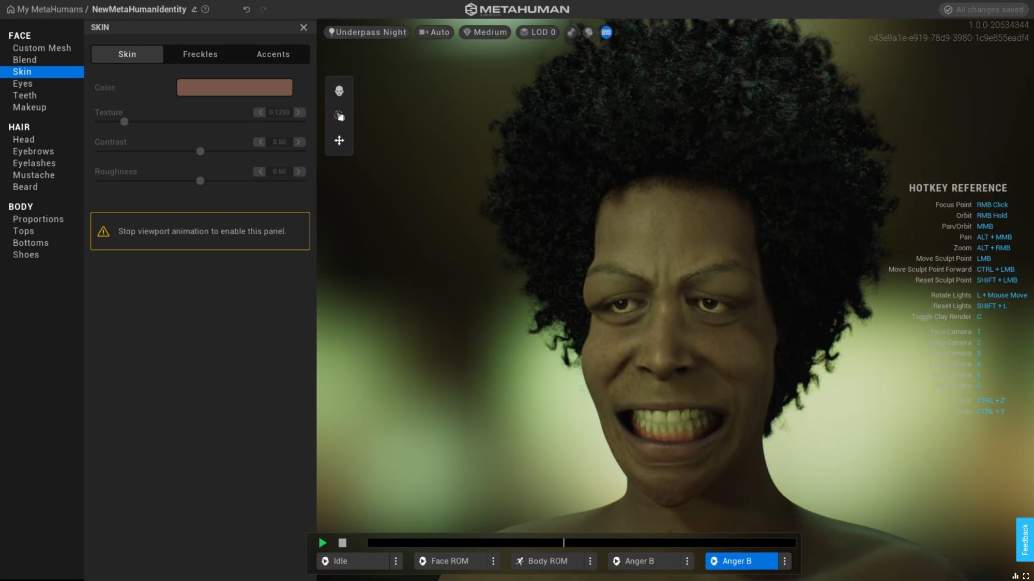This screenshot has height=581, width=1034.
Task: Select the Body ROM animation clip
Action: click(548, 561)
